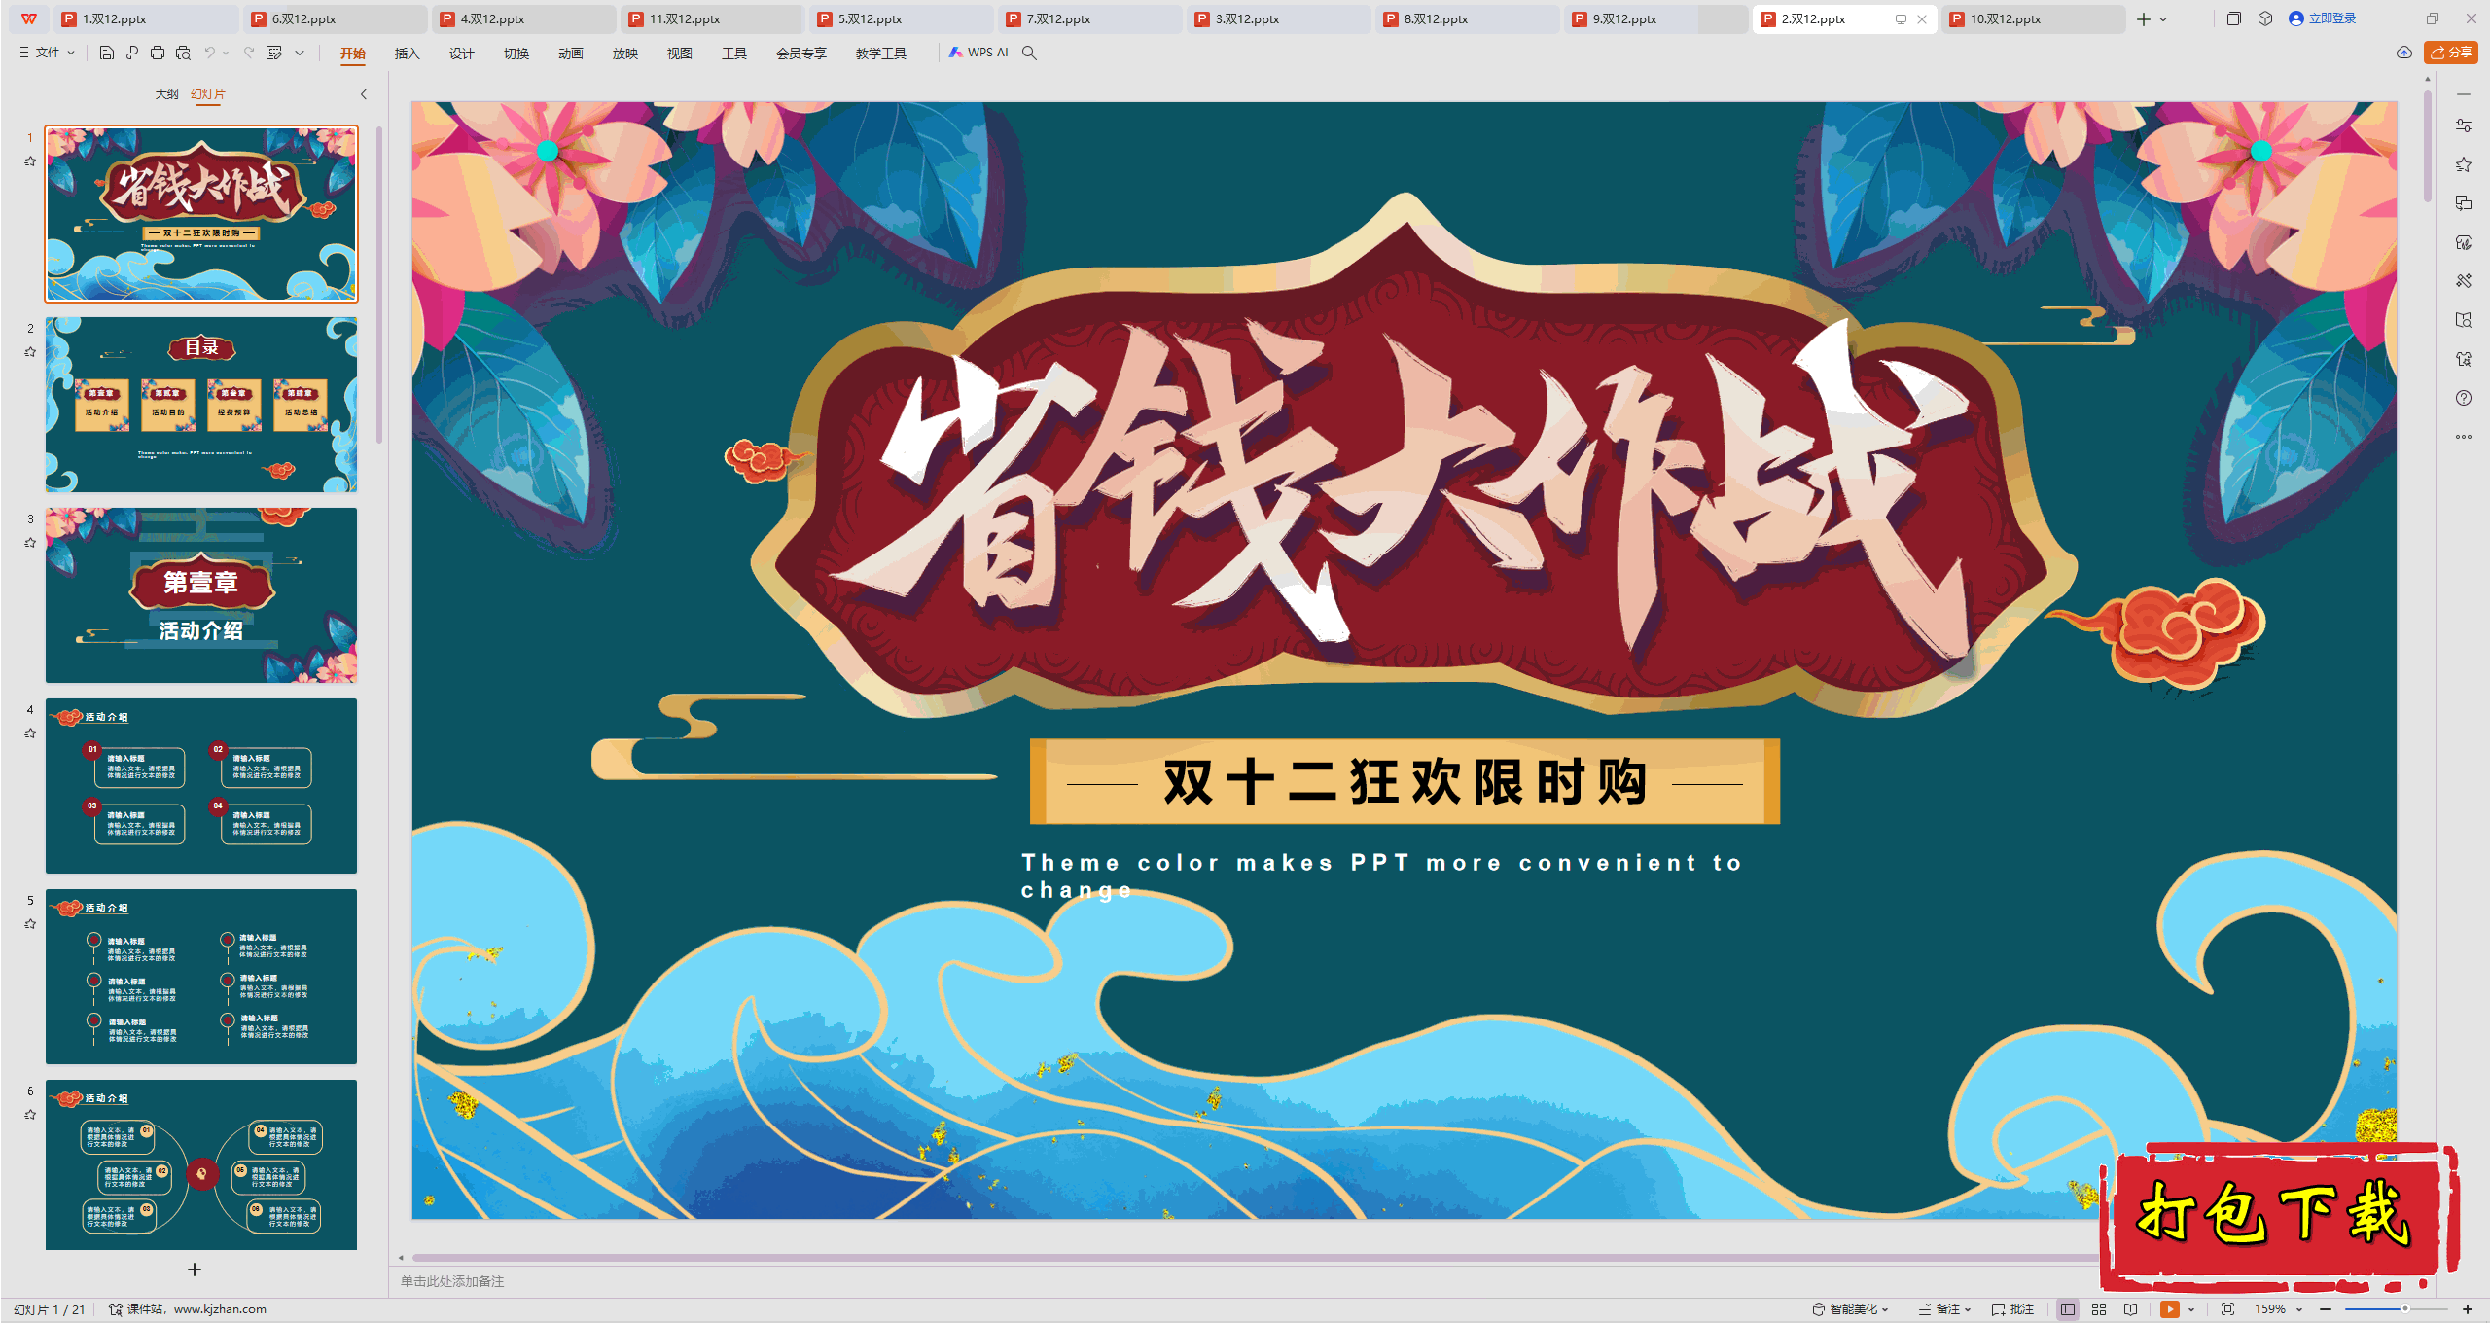Click the design tools icon in right sidebar
2490x1323 pixels.
[x=2464, y=281]
